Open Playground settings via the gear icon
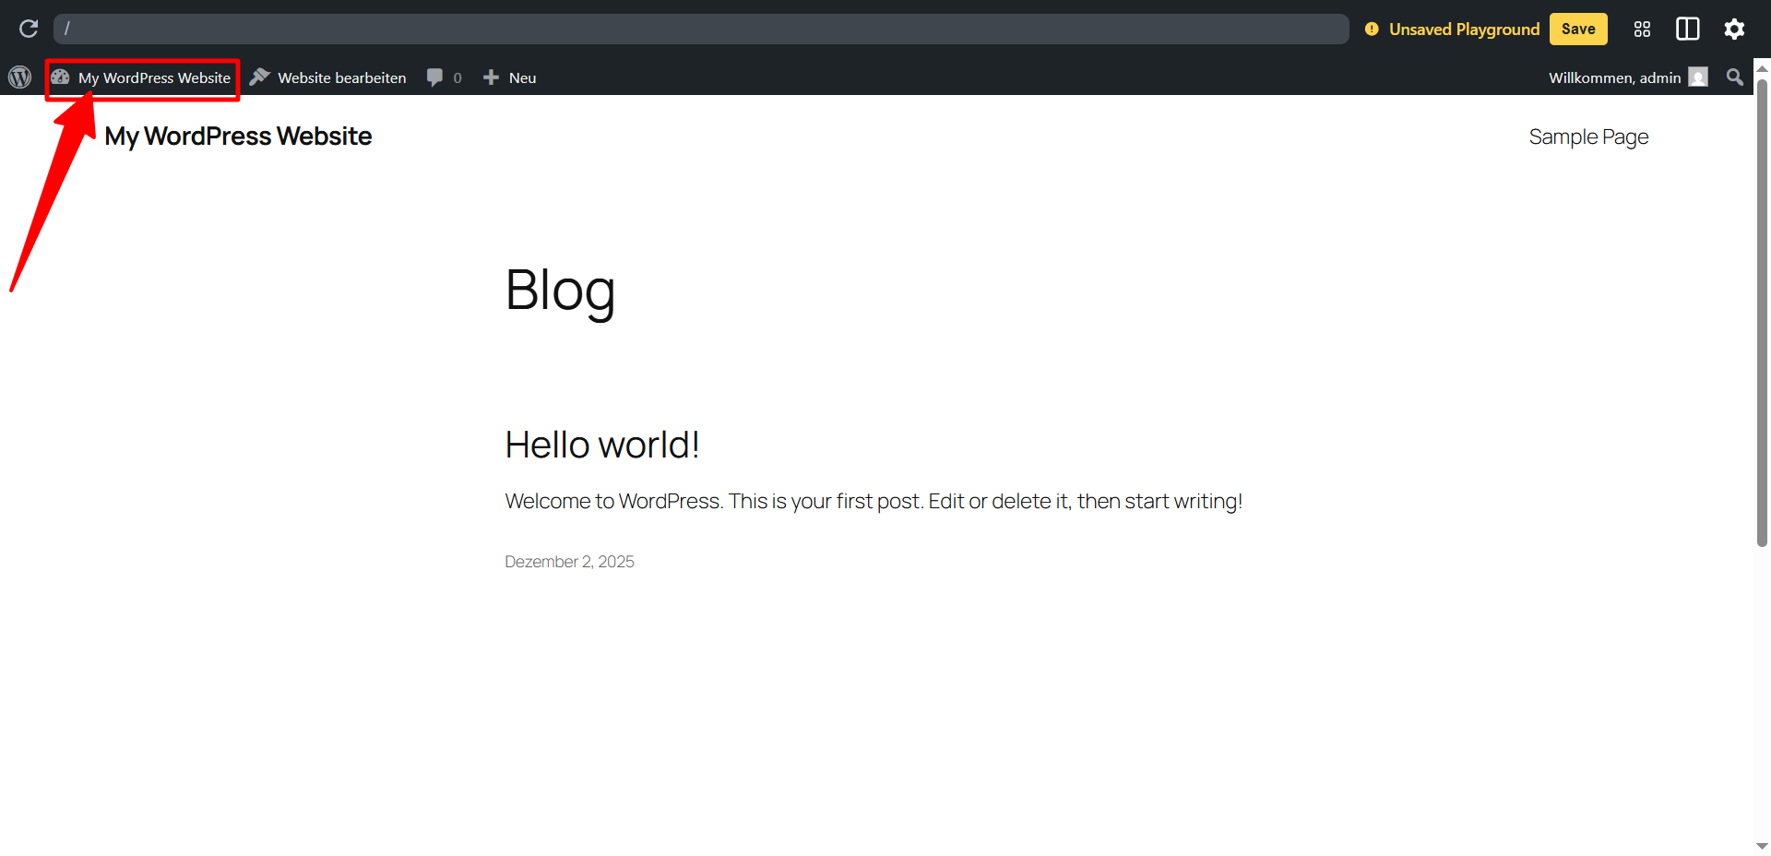1771x856 pixels. pos(1734,29)
